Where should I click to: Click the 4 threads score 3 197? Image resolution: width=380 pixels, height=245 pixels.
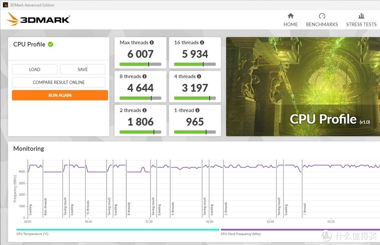[x=195, y=88]
